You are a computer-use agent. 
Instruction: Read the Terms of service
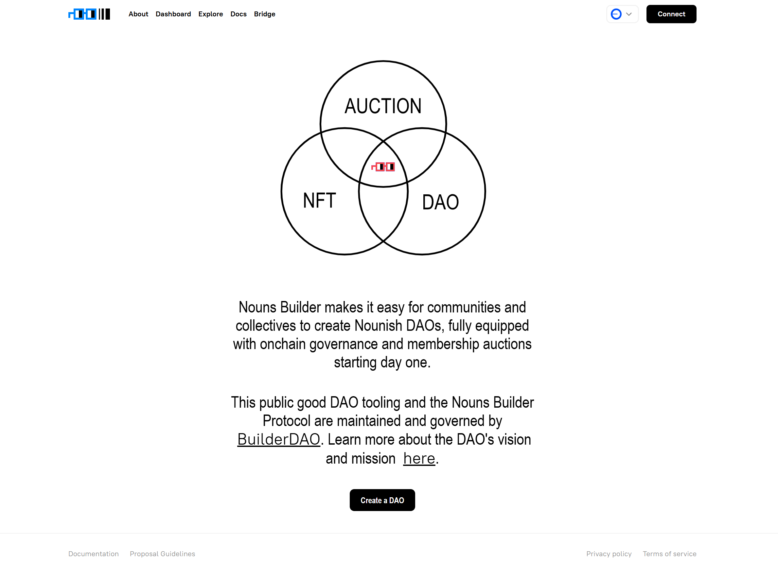pyautogui.click(x=670, y=554)
